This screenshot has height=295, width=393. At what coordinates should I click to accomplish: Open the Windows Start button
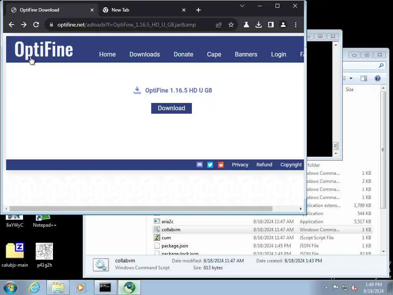point(10,287)
